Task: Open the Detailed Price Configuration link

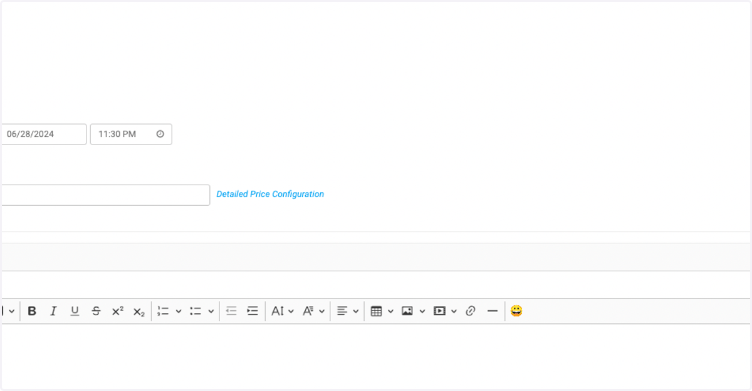Action: point(270,195)
